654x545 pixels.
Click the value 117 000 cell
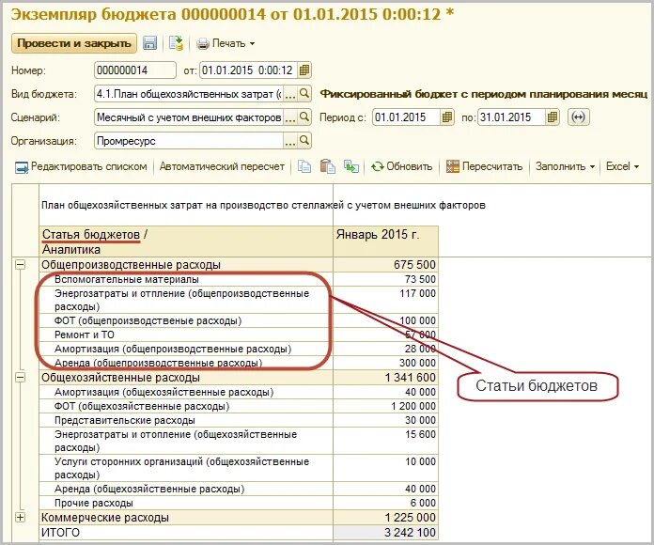(386, 300)
